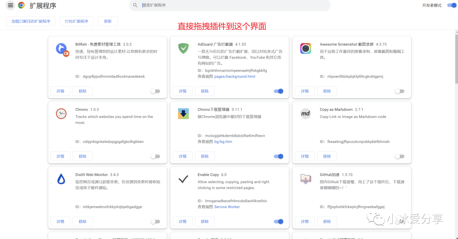Open 详情 for Copy as Markdown
The width and height of the screenshot is (458, 239).
tap(304, 156)
